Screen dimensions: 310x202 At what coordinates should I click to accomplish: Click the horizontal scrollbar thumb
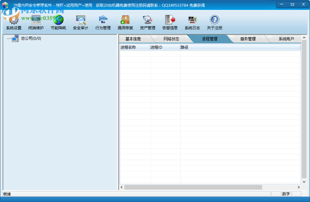click(x=193, y=187)
